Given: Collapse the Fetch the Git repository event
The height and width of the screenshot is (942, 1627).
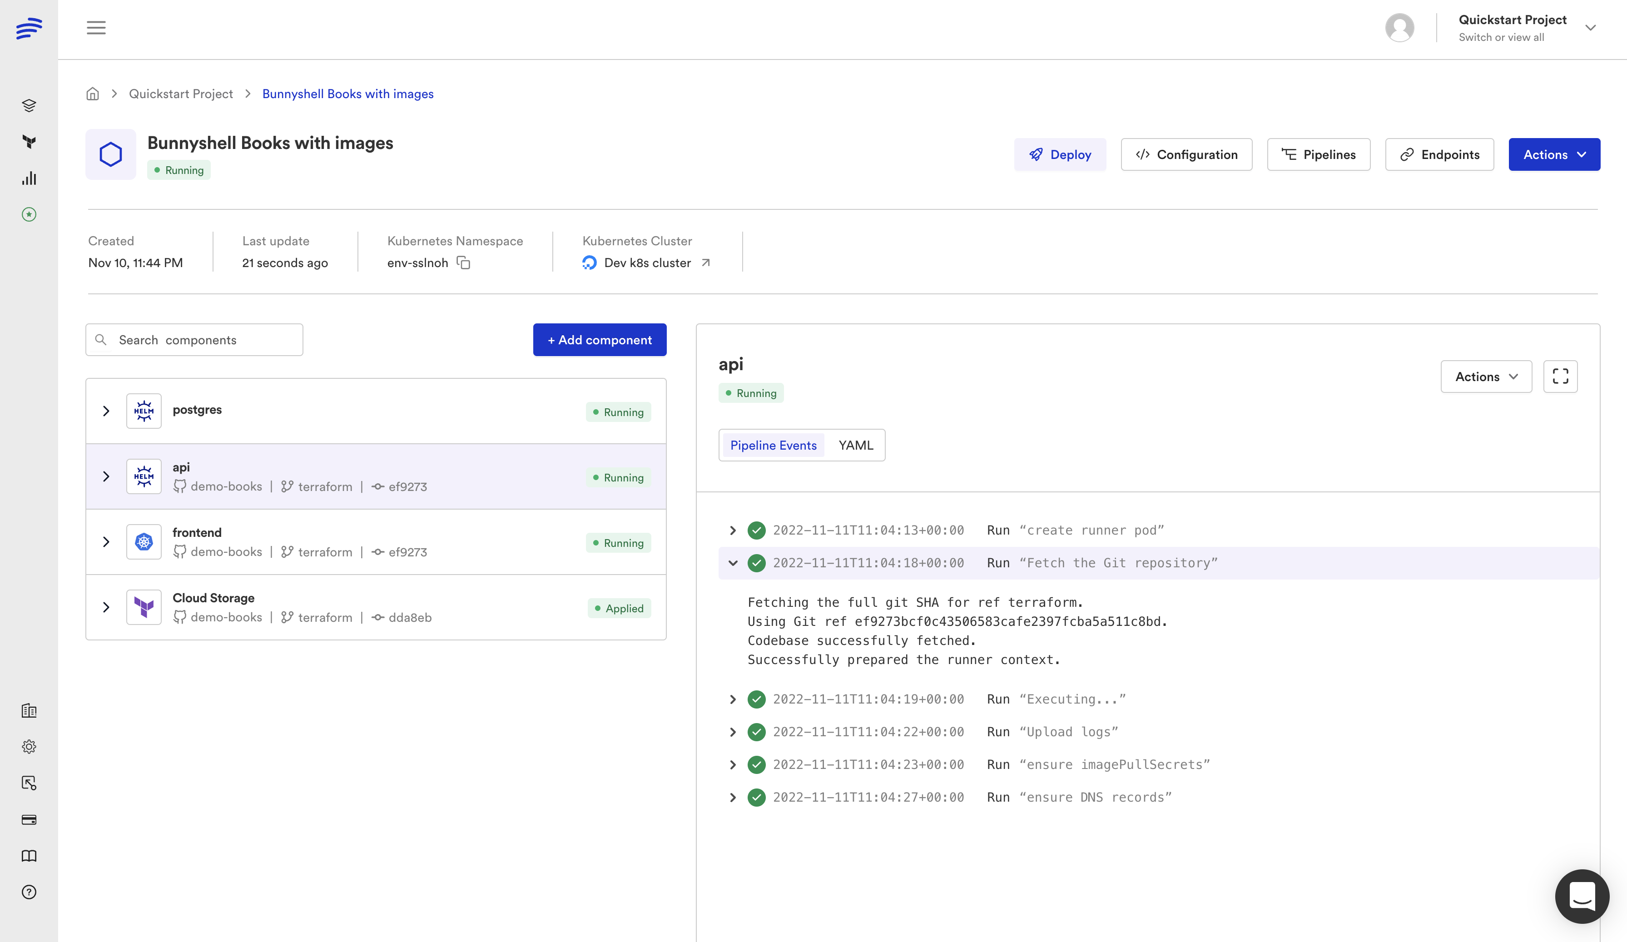Looking at the screenshot, I should [x=733, y=562].
